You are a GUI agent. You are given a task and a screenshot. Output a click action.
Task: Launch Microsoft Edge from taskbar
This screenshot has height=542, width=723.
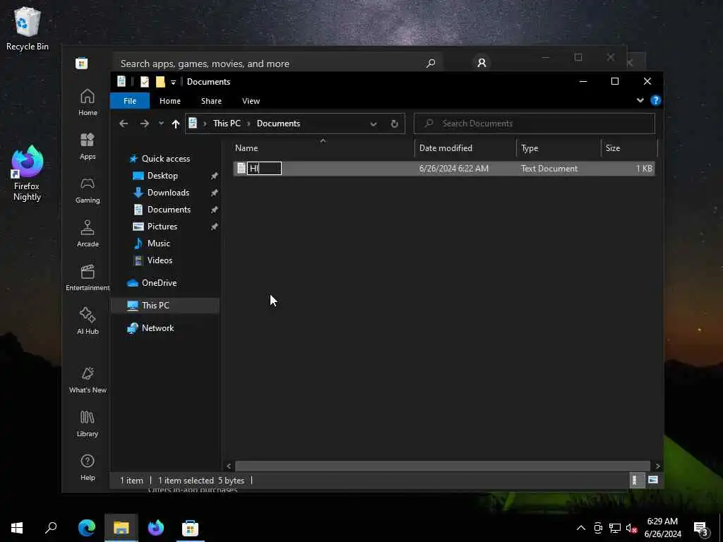click(86, 528)
